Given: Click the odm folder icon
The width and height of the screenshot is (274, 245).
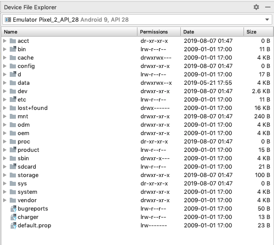Looking at the screenshot, I should click(13, 124).
